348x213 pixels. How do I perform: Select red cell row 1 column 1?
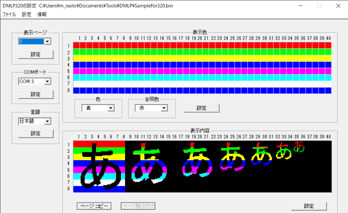coord(77,45)
